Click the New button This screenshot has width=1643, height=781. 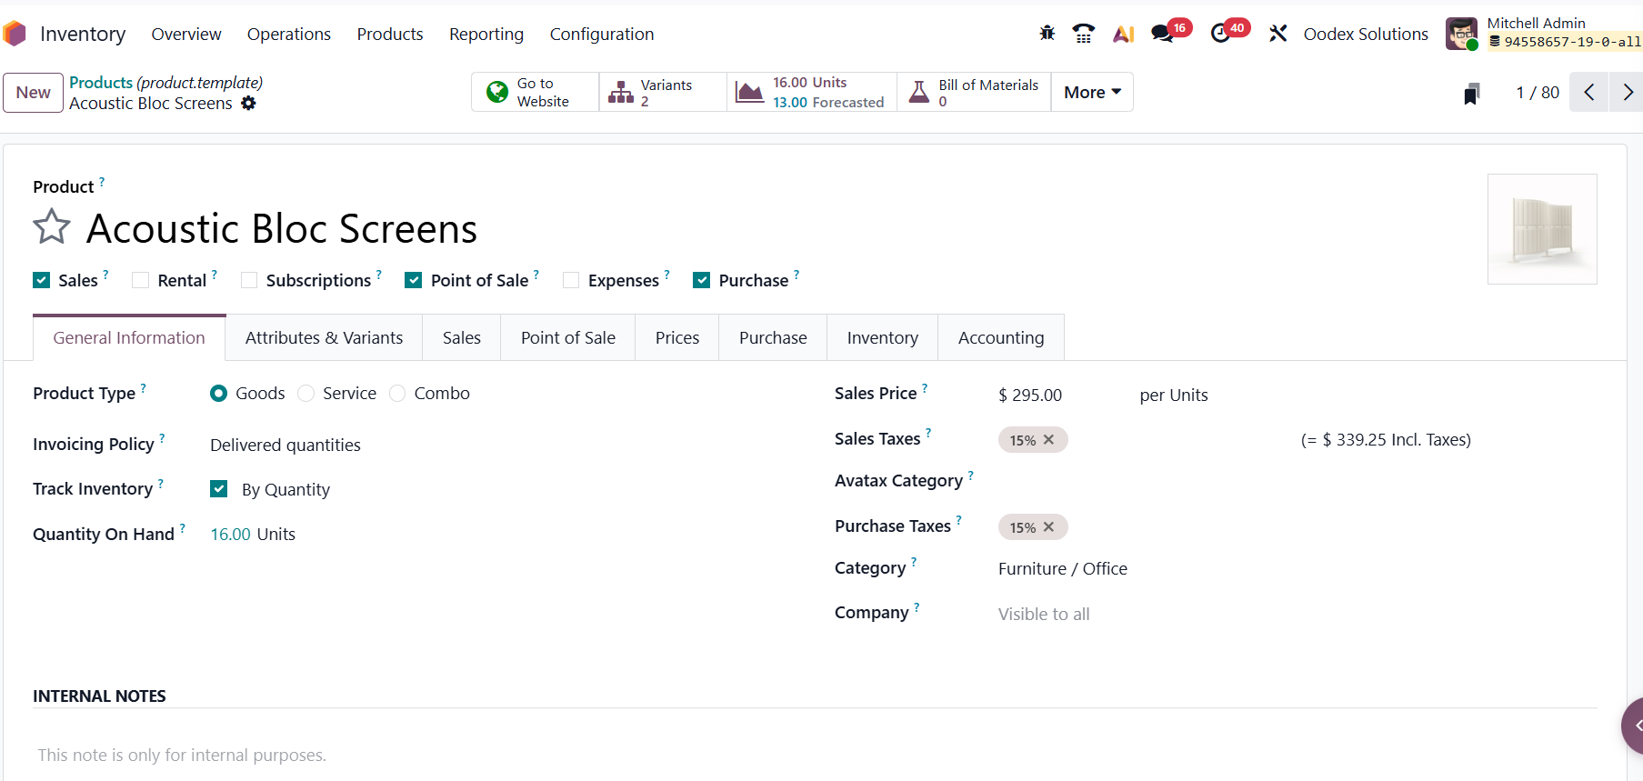coord(34,93)
